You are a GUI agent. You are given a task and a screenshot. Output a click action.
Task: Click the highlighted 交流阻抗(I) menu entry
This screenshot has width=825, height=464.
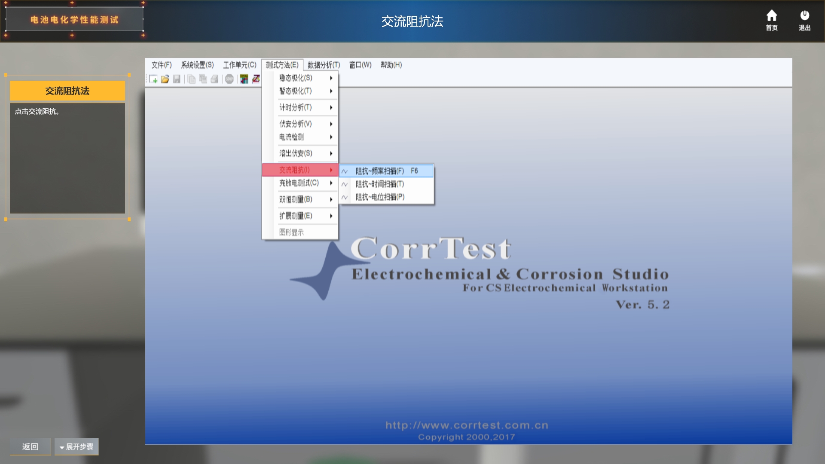click(300, 170)
